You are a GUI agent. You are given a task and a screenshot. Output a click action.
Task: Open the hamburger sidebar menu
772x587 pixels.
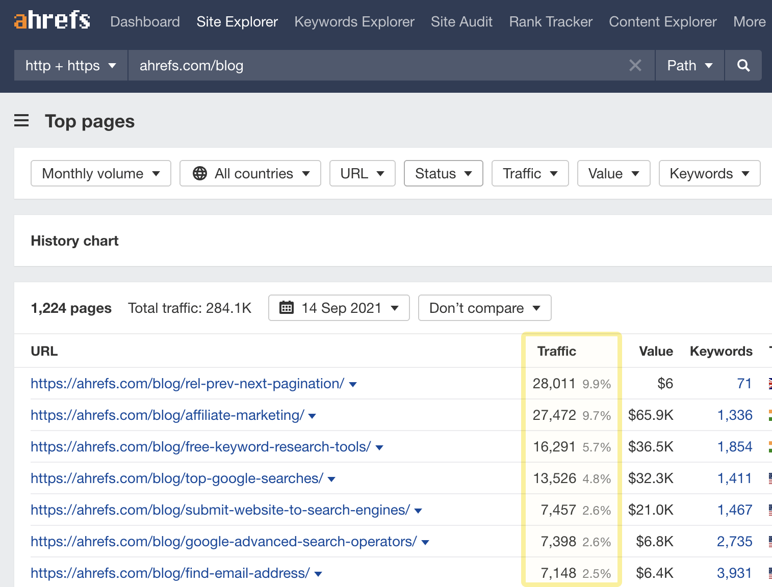pos(21,121)
